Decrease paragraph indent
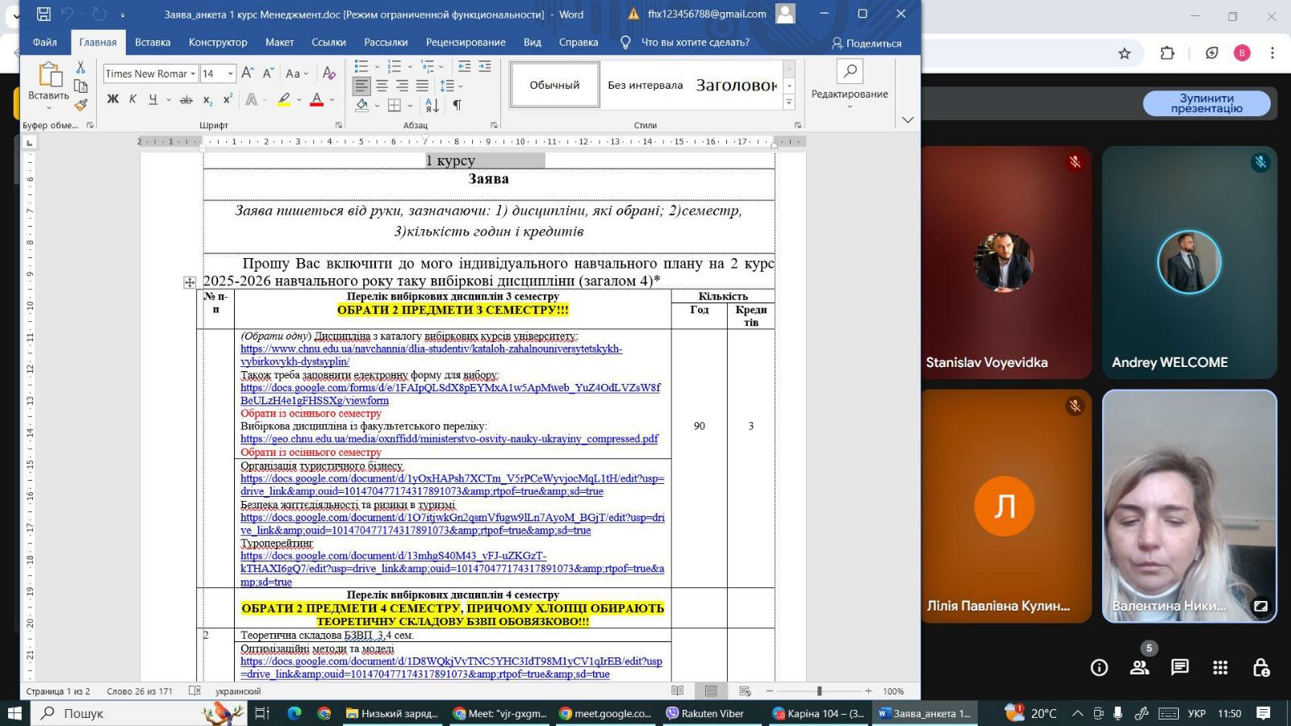 tap(465, 66)
